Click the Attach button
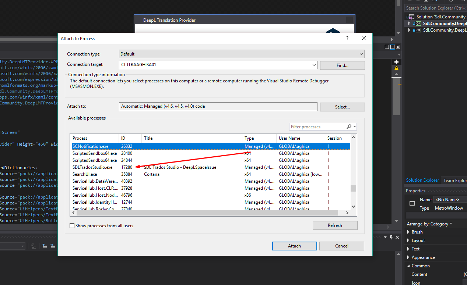The width and height of the screenshot is (467, 285). pos(295,246)
